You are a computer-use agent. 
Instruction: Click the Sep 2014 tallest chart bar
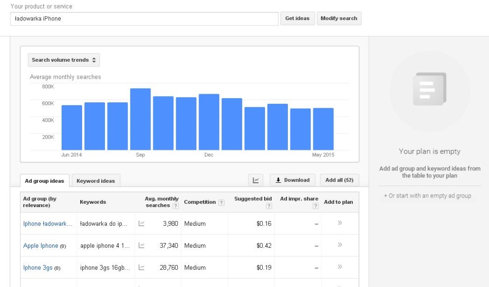(140, 119)
